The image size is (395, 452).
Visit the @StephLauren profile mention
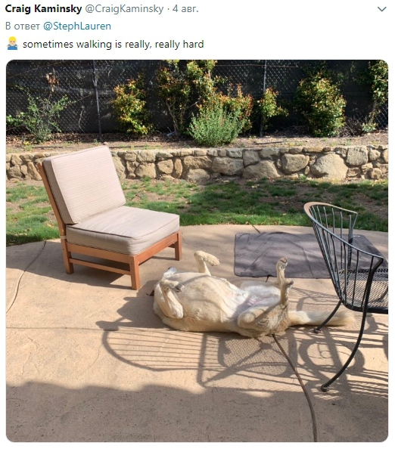click(x=77, y=26)
